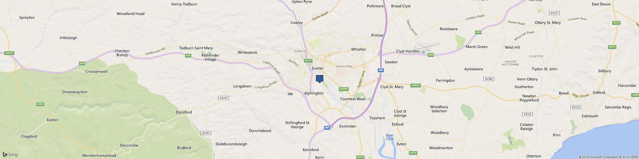
Task: Click the airport plane icon near Clyst Honiton
Action: (x=424, y=52)
